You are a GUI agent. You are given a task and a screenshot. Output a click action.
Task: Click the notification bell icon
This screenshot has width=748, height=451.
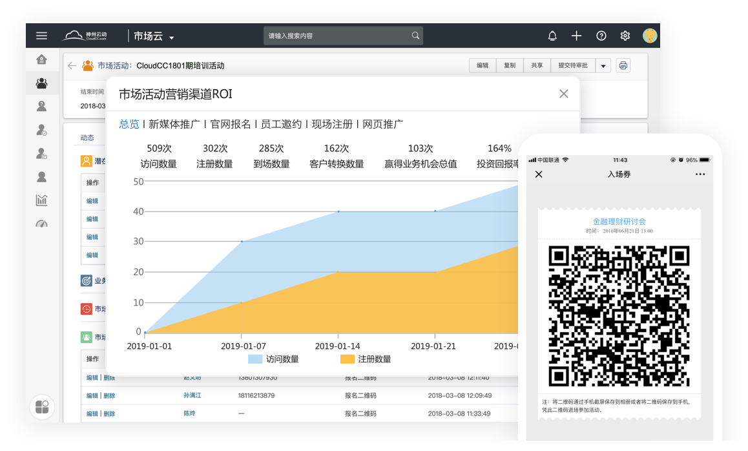tap(552, 36)
